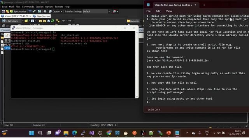Close the Notepad document tab
Screen dimensions: 249x140
(195, 5)
